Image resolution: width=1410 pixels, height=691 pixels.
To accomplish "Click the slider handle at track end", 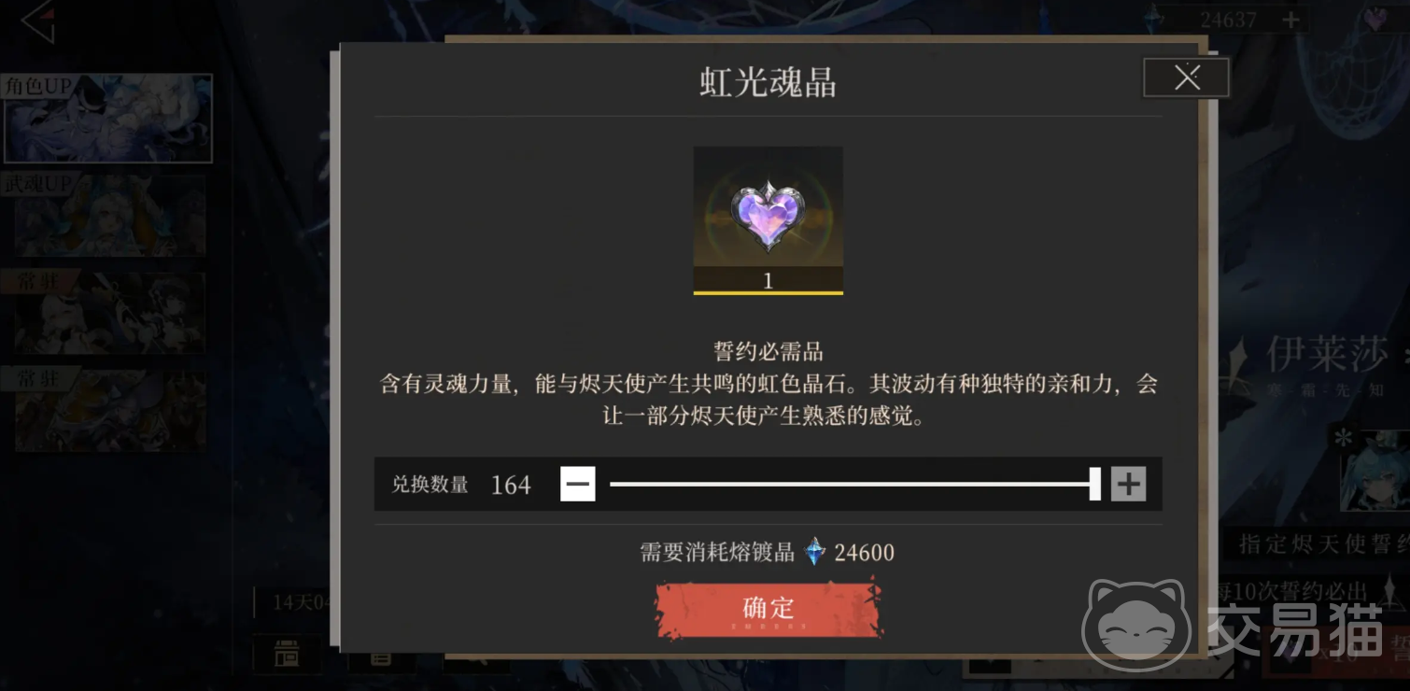I will coord(1095,484).
